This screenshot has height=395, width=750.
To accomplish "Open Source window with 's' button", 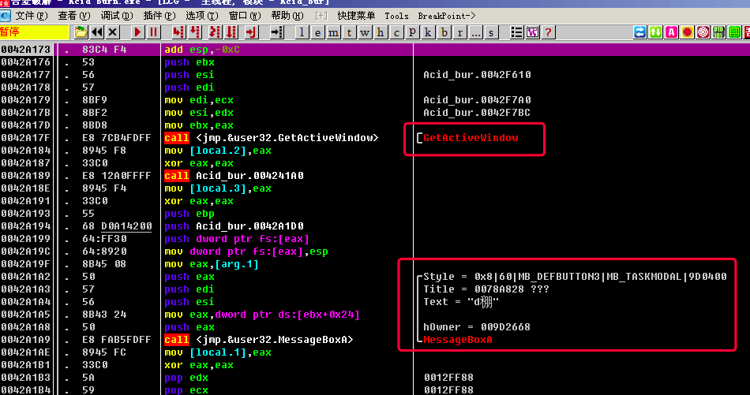I will point(492,32).
